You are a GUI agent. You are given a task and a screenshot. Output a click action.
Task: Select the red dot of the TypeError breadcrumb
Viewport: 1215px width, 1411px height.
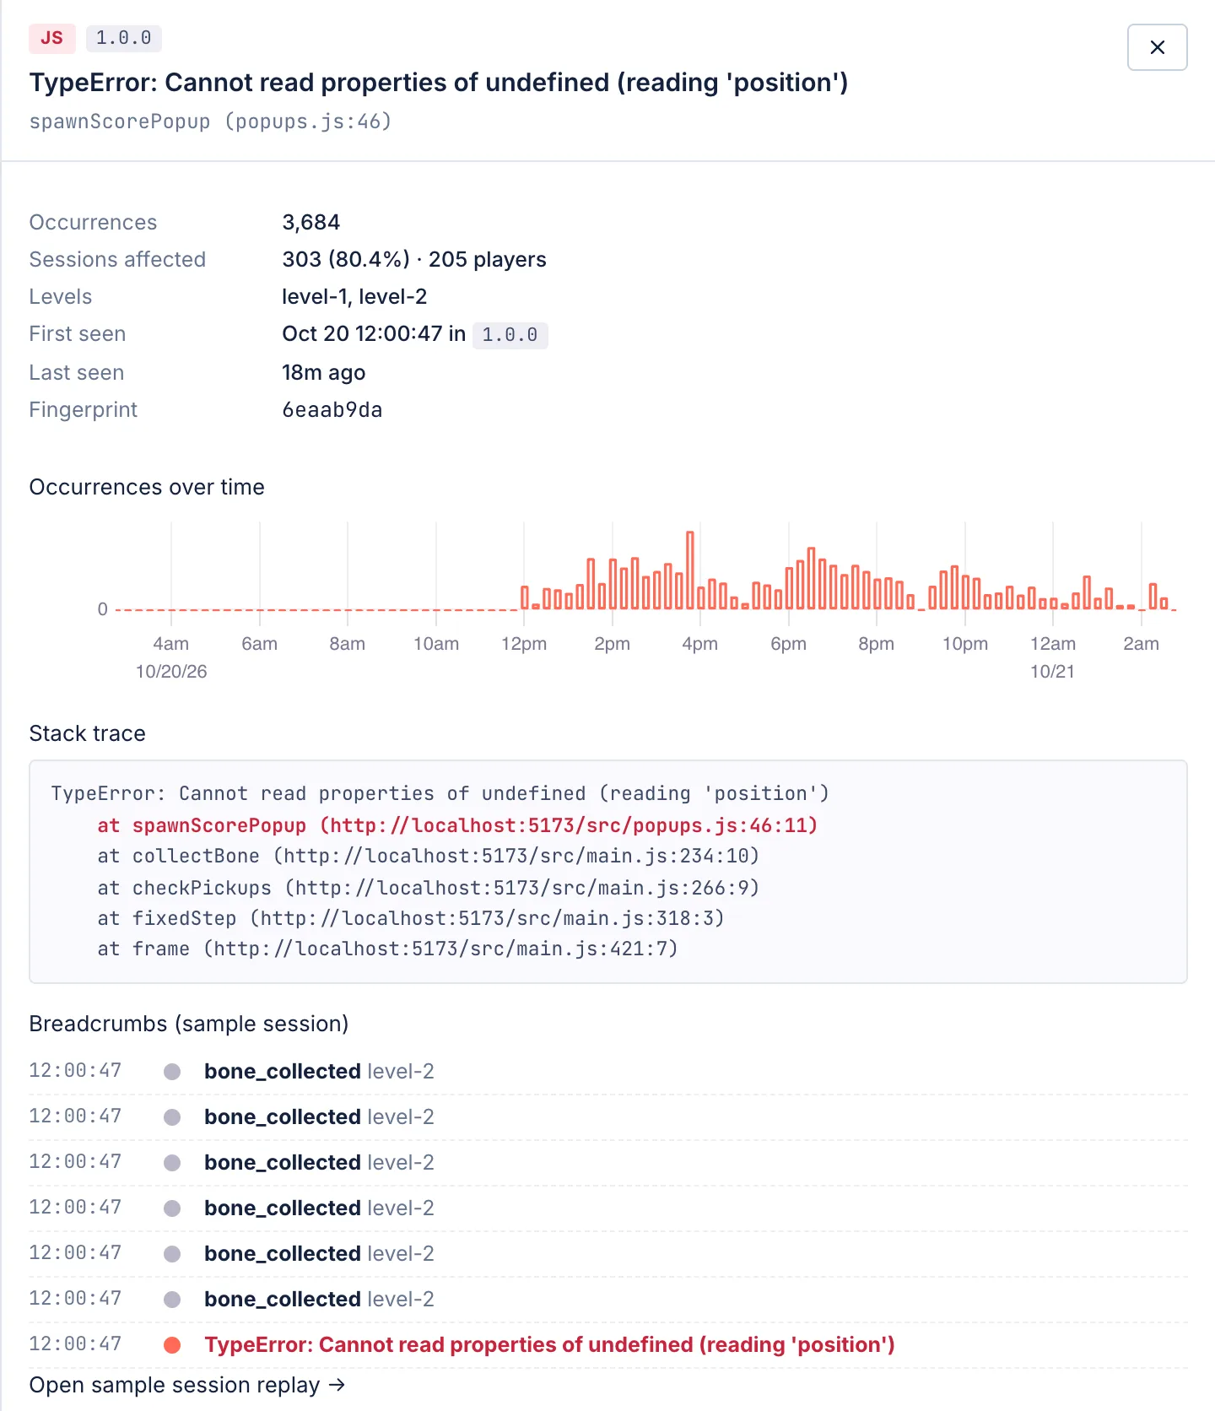172,1344
